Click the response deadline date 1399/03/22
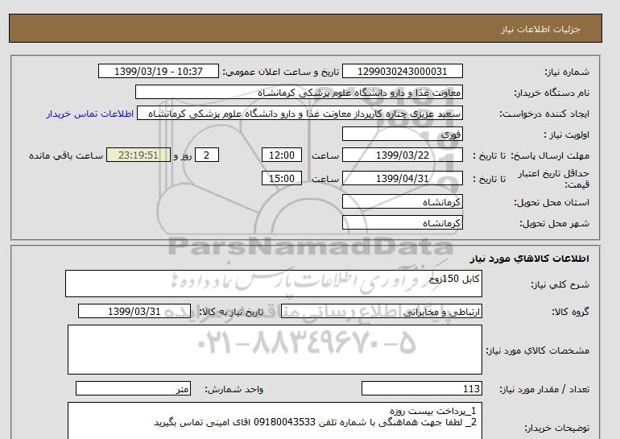Viewport: 620px width, 439px height. point(402,155)
